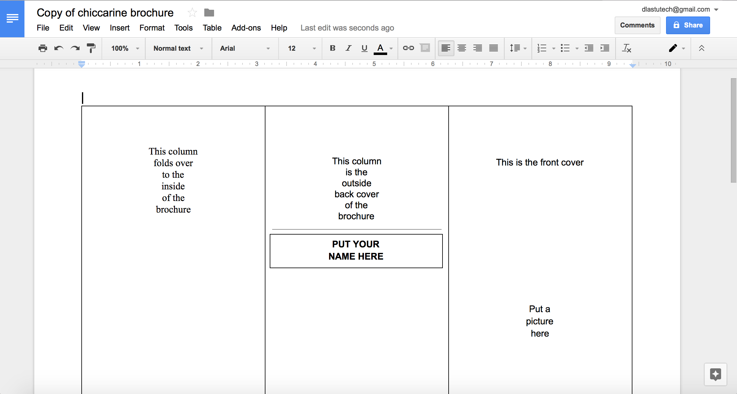Click the numbered list icon
This screenshot has height=394, width=737.
(x=542, y=48)
